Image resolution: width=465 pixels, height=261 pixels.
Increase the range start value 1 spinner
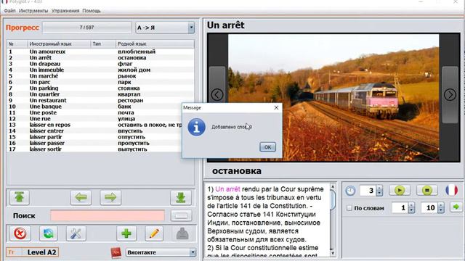(411, 205)
